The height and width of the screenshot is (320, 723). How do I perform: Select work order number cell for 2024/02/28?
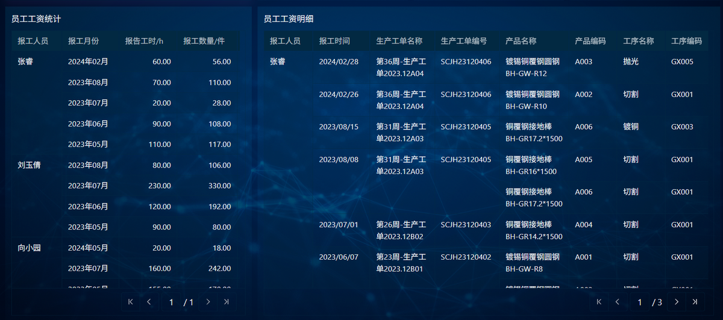coord(466,61)
